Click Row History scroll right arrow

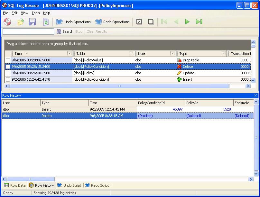tap(251, 179)
